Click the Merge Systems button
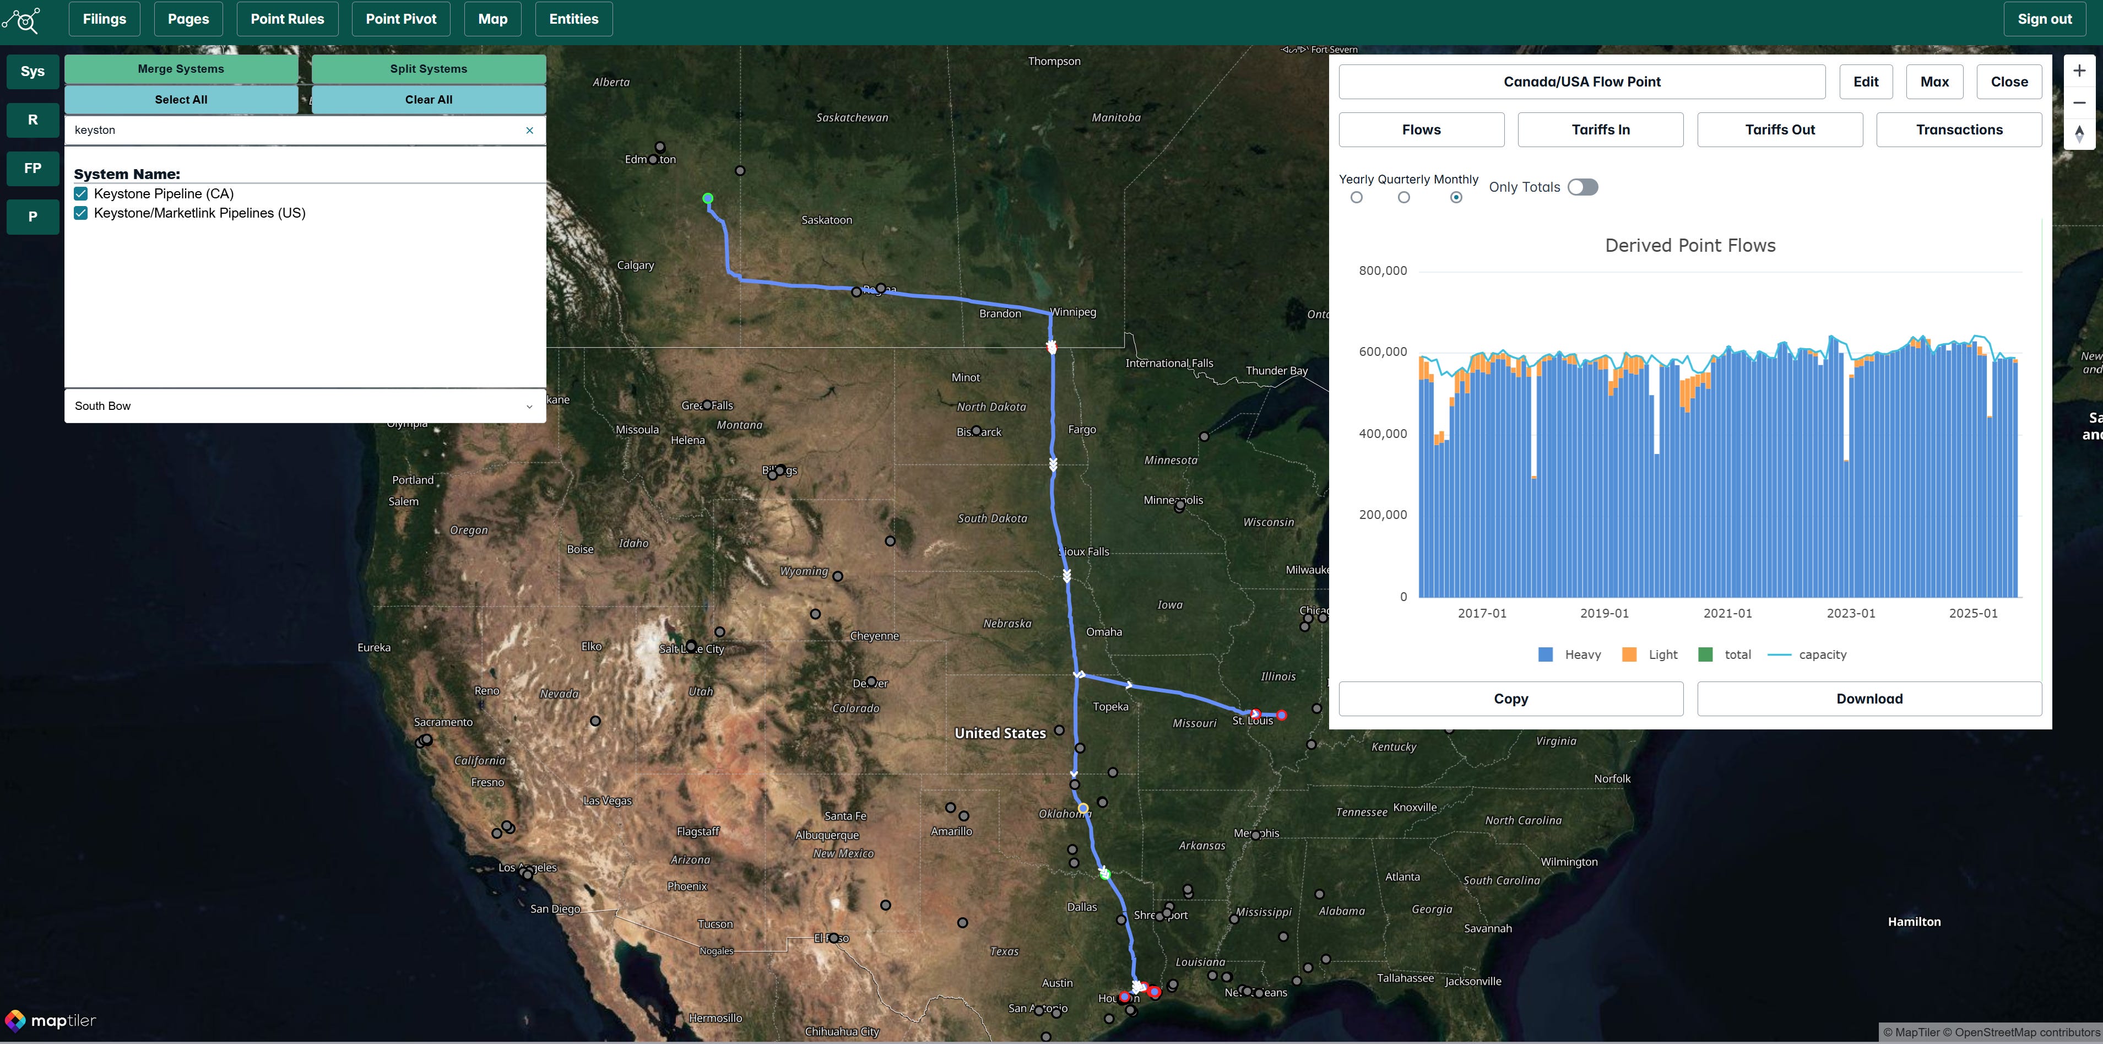This screenshot has width=2103, height=1044. pyautogui.click(x=181, y=68)
